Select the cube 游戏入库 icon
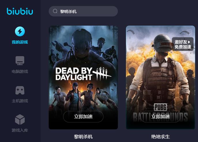The image size is (198, 142). 20,120
